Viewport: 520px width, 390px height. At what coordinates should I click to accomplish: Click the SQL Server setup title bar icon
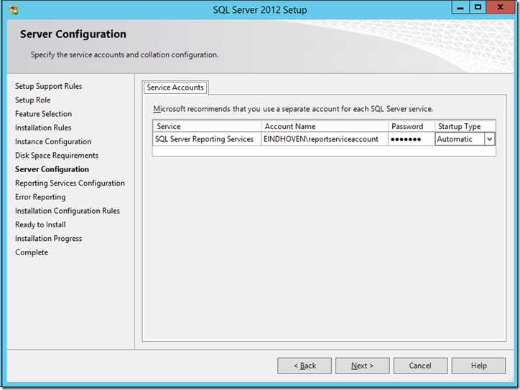tap(14, 10)
